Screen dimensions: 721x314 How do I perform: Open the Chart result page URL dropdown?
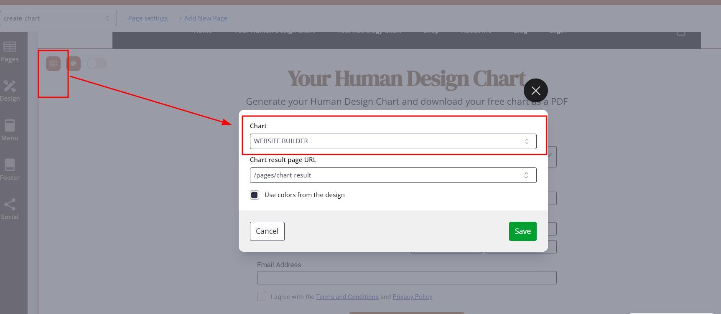point(392,175)
